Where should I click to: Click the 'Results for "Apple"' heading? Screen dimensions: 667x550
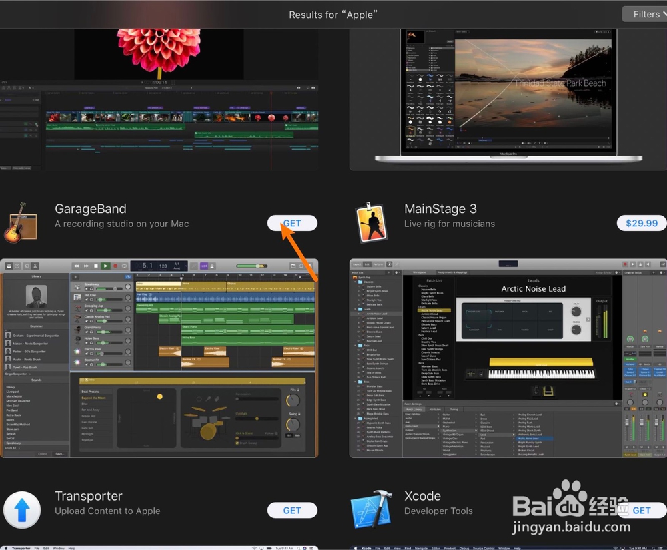333,15
